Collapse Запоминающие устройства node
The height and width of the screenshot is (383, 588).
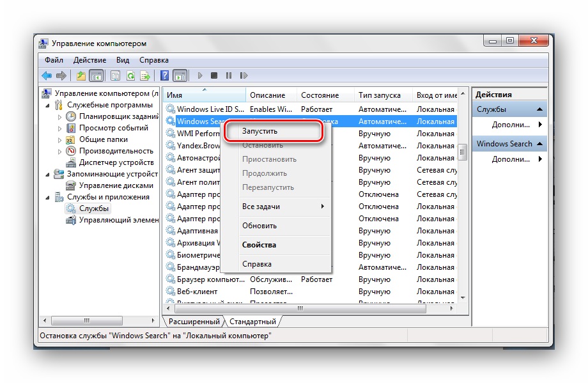tap(48, 175)
